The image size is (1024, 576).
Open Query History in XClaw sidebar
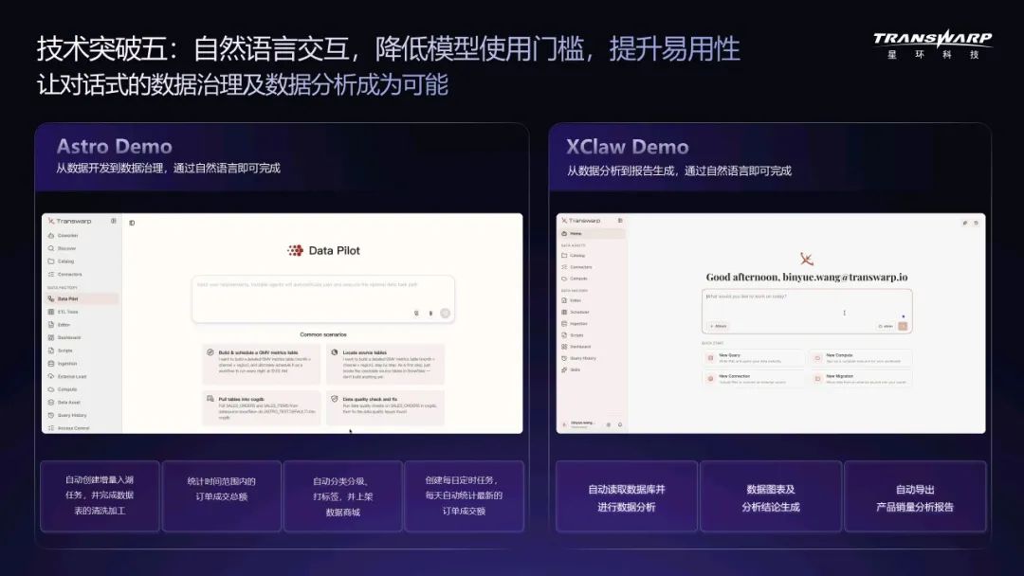pyautogui.click(x=578, y=358)
